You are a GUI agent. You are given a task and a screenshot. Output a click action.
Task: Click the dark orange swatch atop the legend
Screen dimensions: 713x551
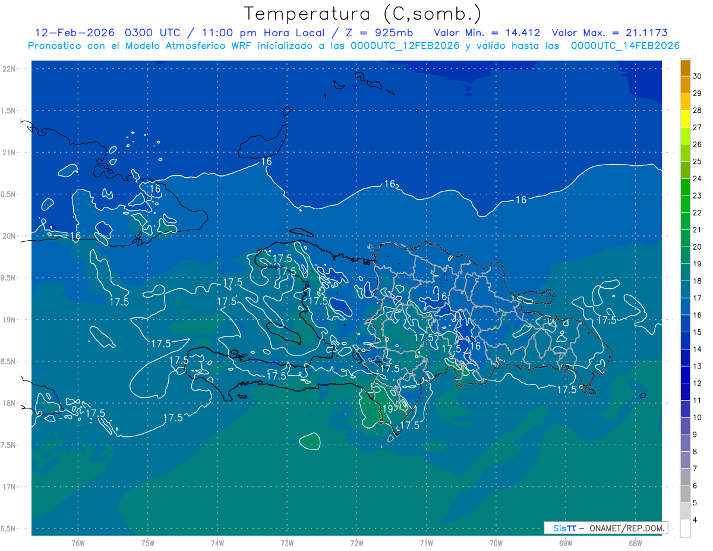click(x=685, y=68)
